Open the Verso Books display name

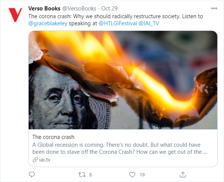(44, 9)
